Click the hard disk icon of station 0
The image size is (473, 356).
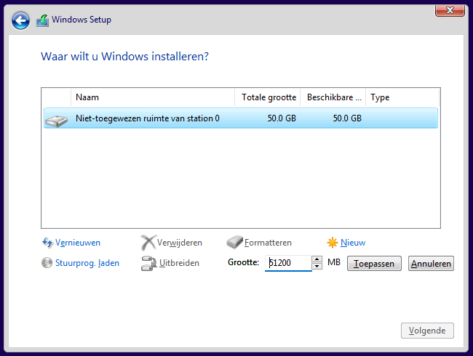pos(57,121)
